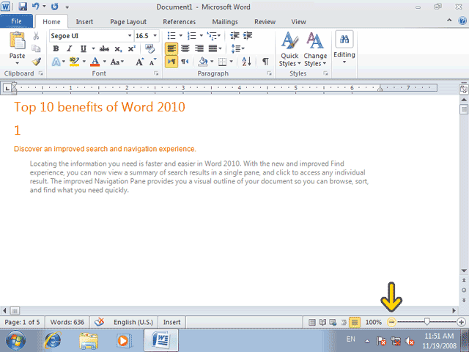Open the File tab
The width and height of the screenshot is (469, 352).
[16, 21]
